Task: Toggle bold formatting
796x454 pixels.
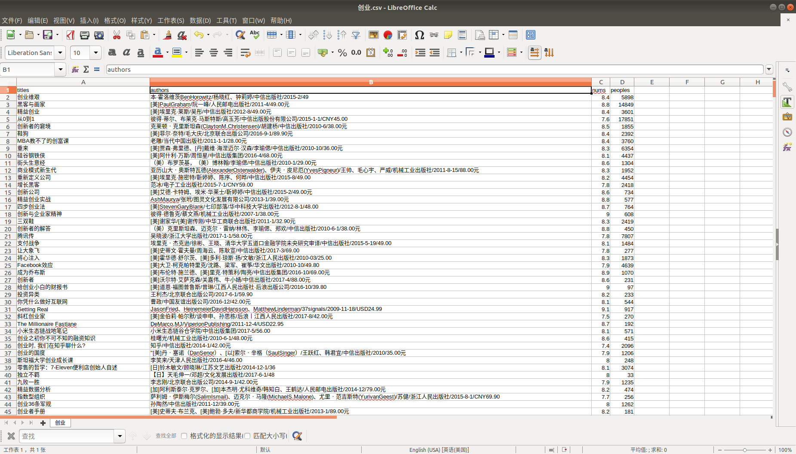Action: tap(112, 52)
